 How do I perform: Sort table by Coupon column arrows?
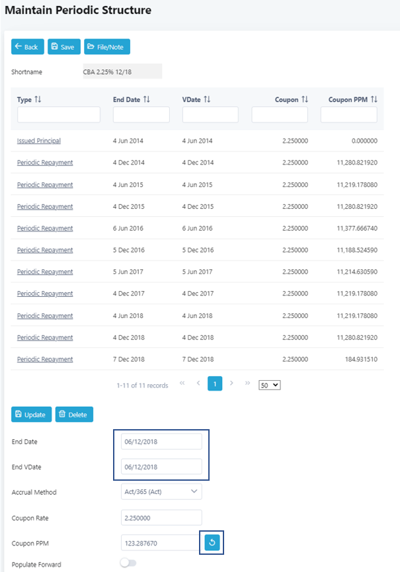pos(305,99)
